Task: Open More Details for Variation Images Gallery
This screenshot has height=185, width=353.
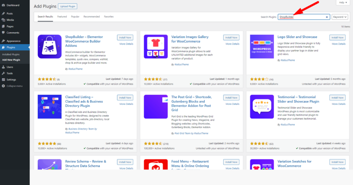Action: click(232, 44)
